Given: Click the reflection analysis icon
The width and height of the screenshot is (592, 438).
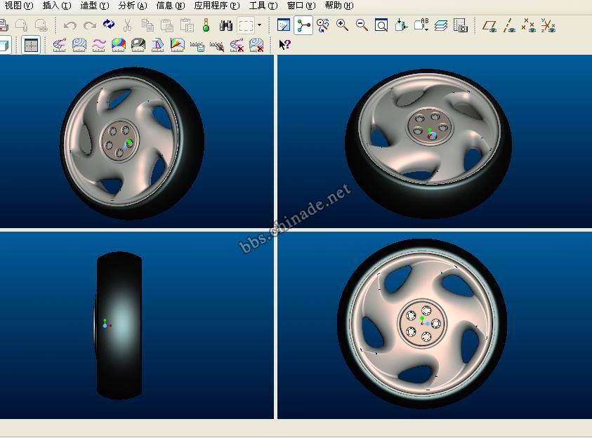Looking at the screenshot, I should pyautogui.click(x=138, y=45).
